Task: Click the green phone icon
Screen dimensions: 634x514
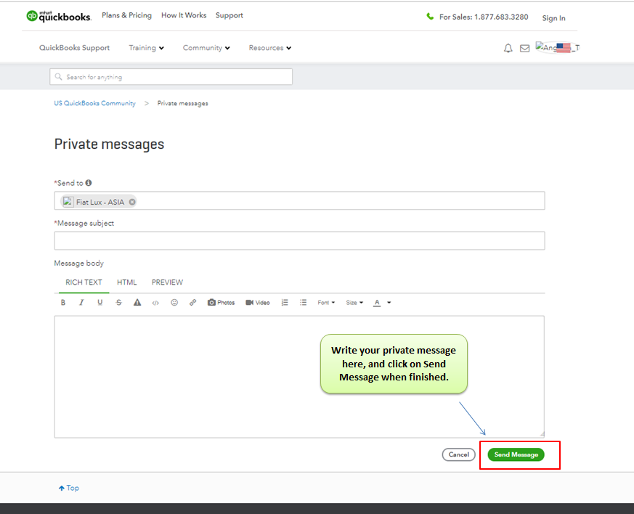Action: [430, 17]
